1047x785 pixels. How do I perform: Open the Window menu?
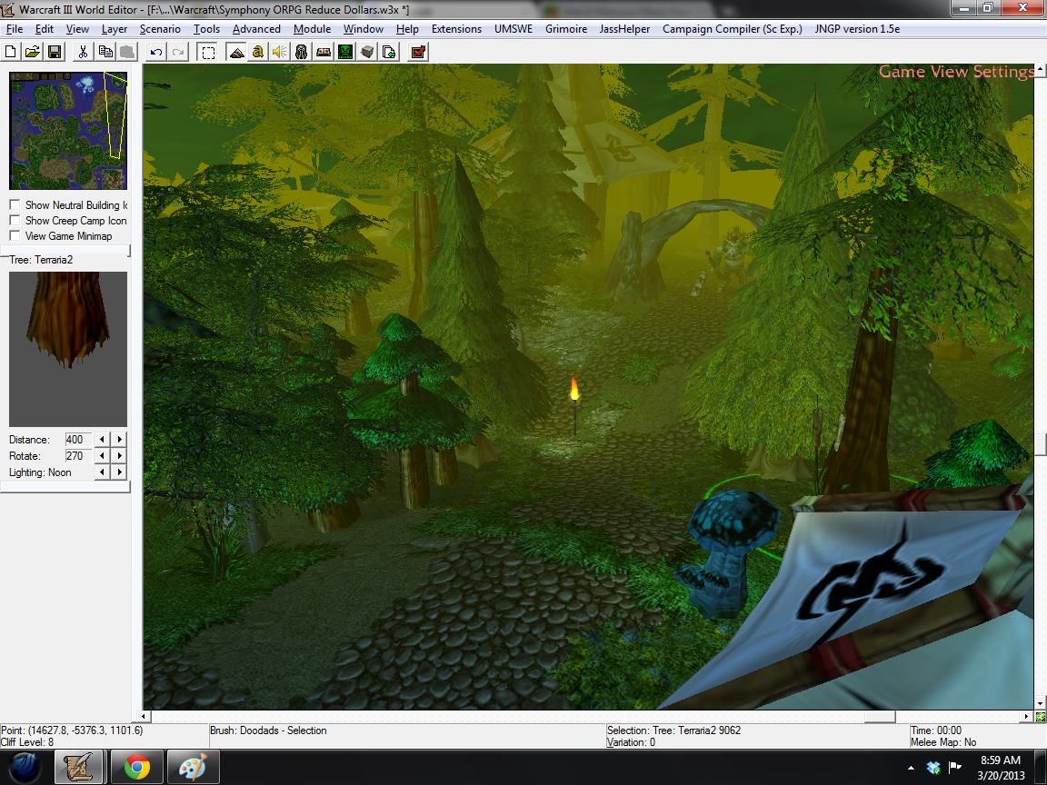pos(364,29)
